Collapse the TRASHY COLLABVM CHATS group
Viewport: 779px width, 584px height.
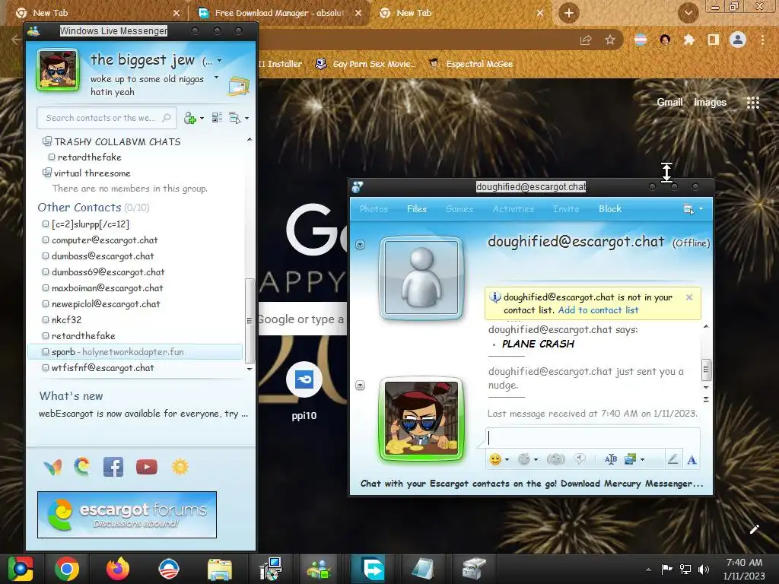tap(46, 141)
